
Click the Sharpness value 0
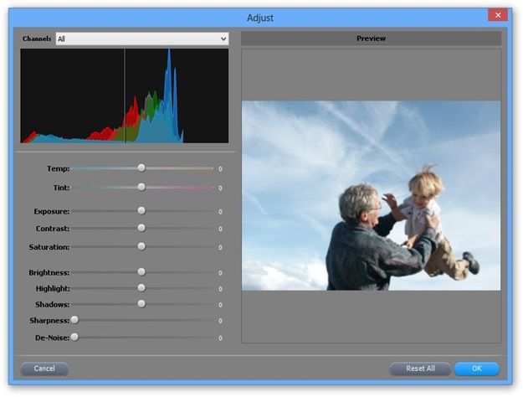[x=220, y=322]
